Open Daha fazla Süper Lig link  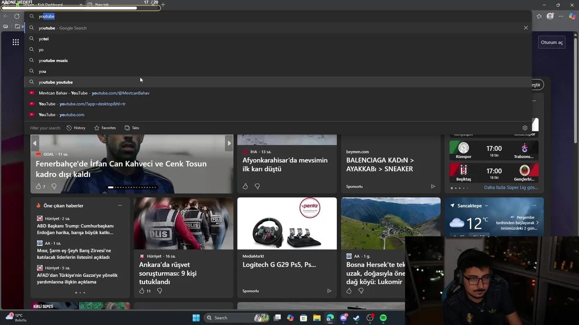click(511, 187)
